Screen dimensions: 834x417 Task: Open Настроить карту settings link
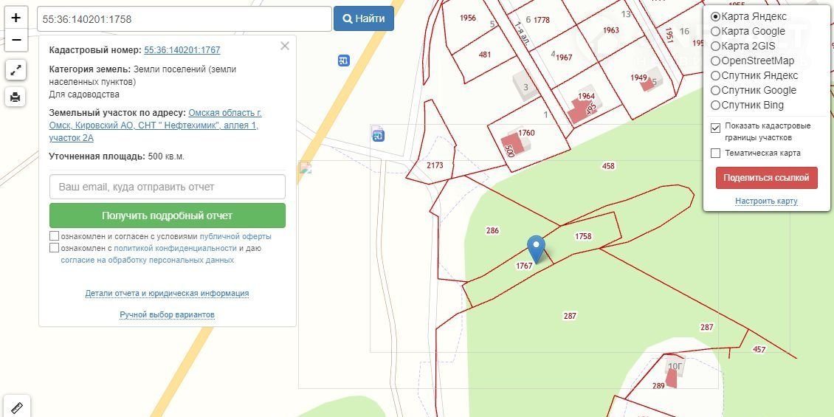(x=766, y=201)
